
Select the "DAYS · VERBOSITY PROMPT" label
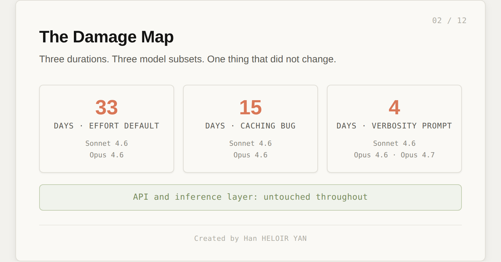point(394,126)
